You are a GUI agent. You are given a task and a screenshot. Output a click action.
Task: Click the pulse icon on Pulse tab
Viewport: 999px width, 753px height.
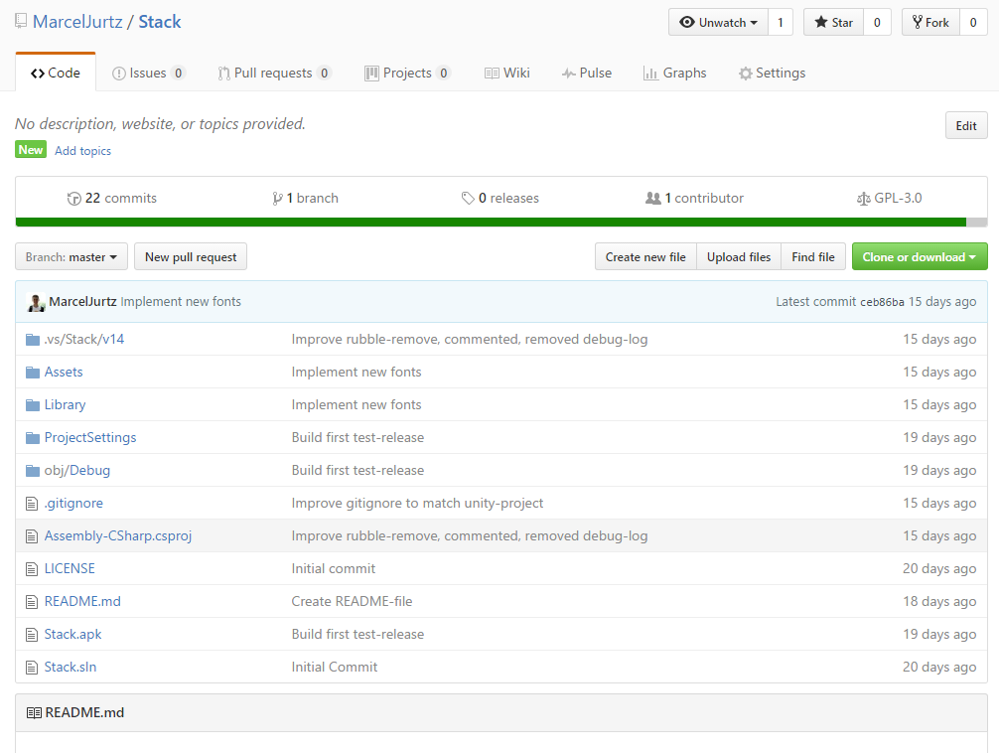pyautogui.click(x=568, y=74)
